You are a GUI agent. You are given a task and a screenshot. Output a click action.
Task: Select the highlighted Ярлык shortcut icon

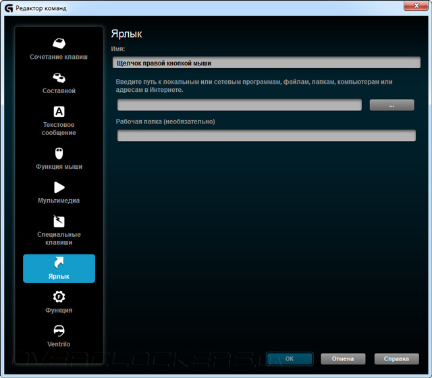59,263
